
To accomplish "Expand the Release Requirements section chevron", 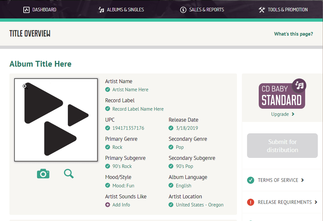I will point(317,202).
